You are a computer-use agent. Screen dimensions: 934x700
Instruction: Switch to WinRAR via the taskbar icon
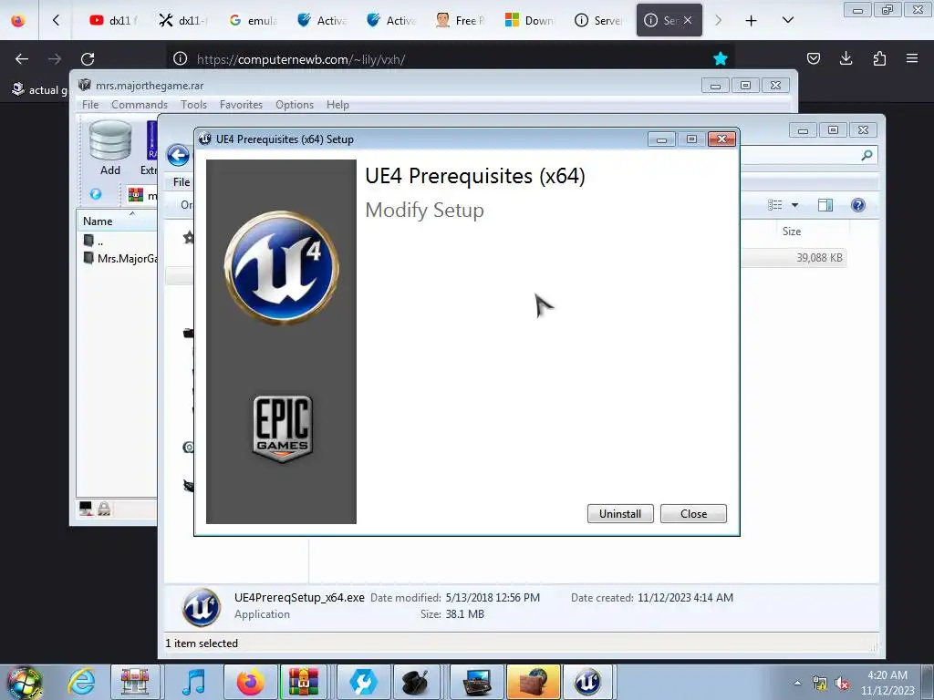coord(304,682)
